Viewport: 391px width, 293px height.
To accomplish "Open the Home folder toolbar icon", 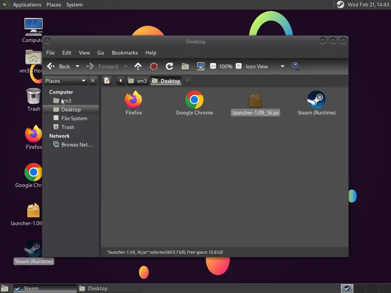I will (185, 66).
